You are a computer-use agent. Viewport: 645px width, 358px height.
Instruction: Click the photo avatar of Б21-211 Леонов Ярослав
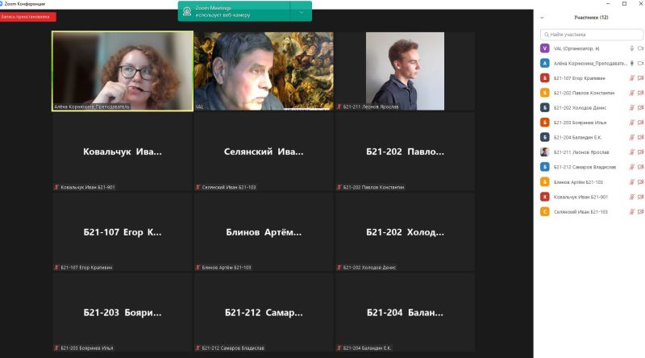545,152
